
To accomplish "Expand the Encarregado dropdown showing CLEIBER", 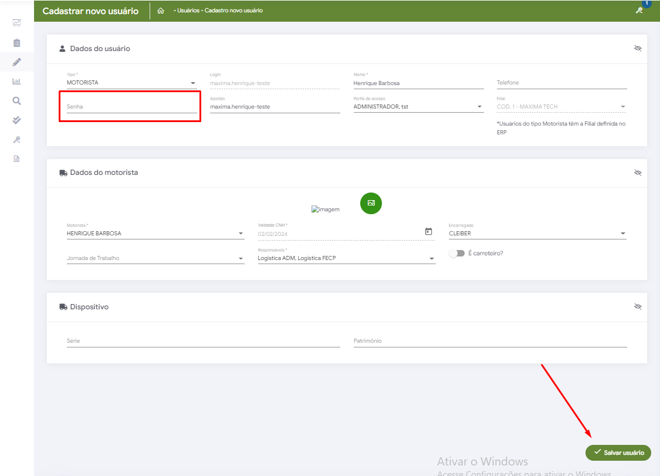I will click(x=537, y=234).
